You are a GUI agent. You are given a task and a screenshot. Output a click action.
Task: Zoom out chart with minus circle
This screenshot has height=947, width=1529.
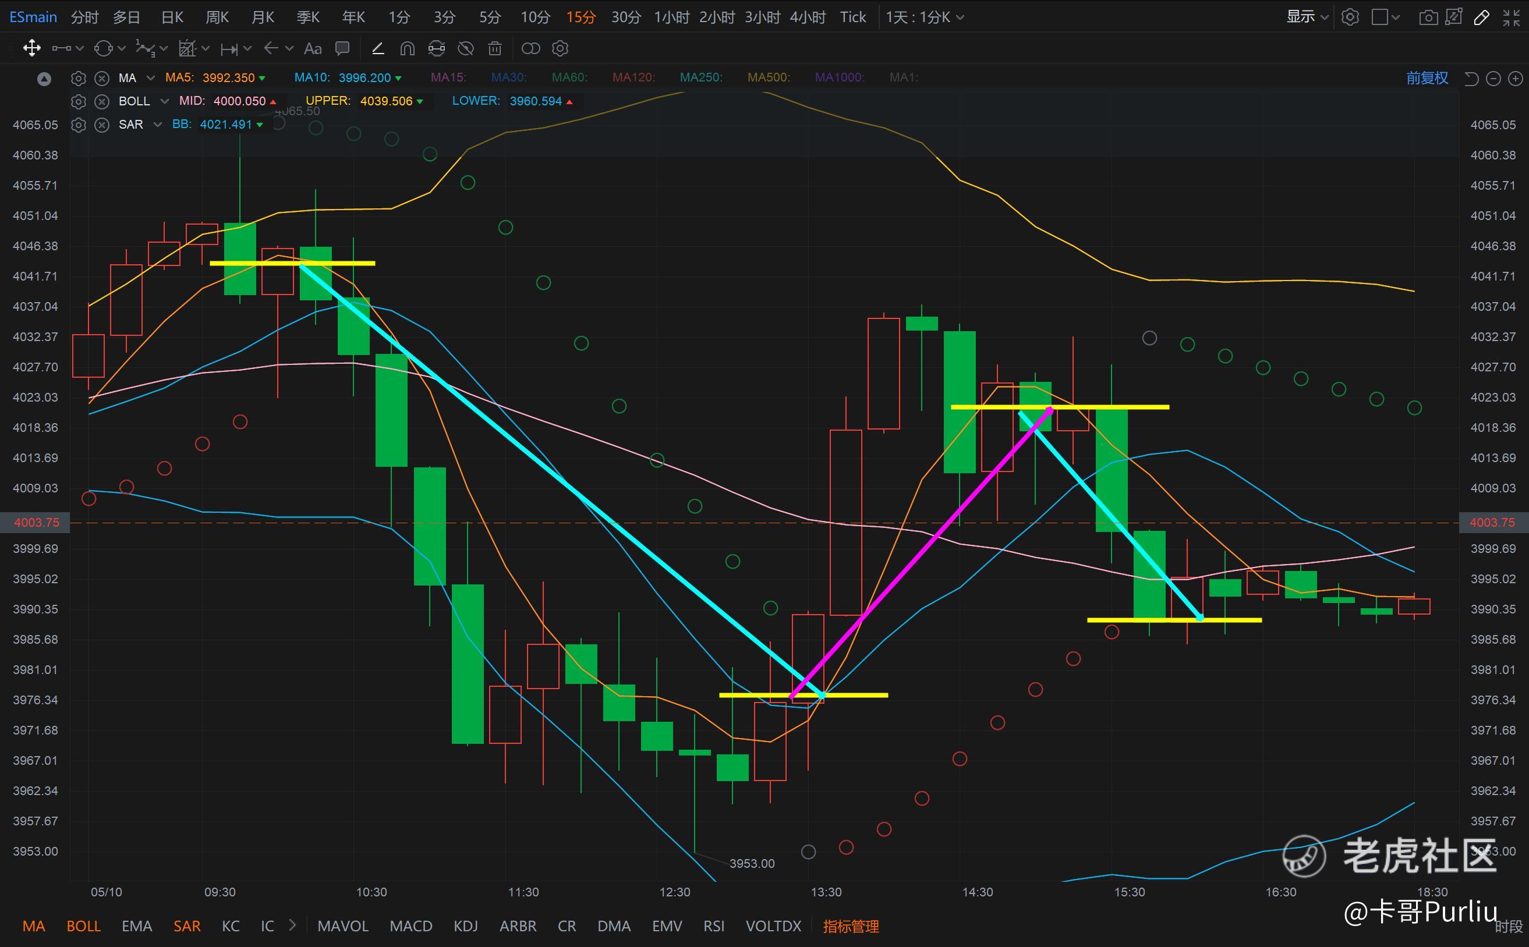[x=1493, y=79]
